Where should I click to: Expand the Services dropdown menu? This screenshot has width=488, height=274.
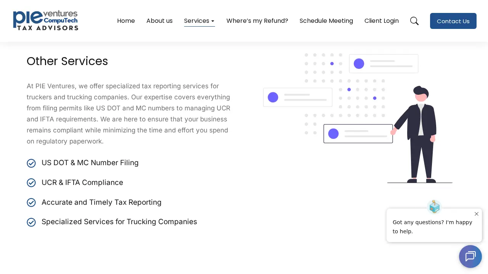(199, 21)
